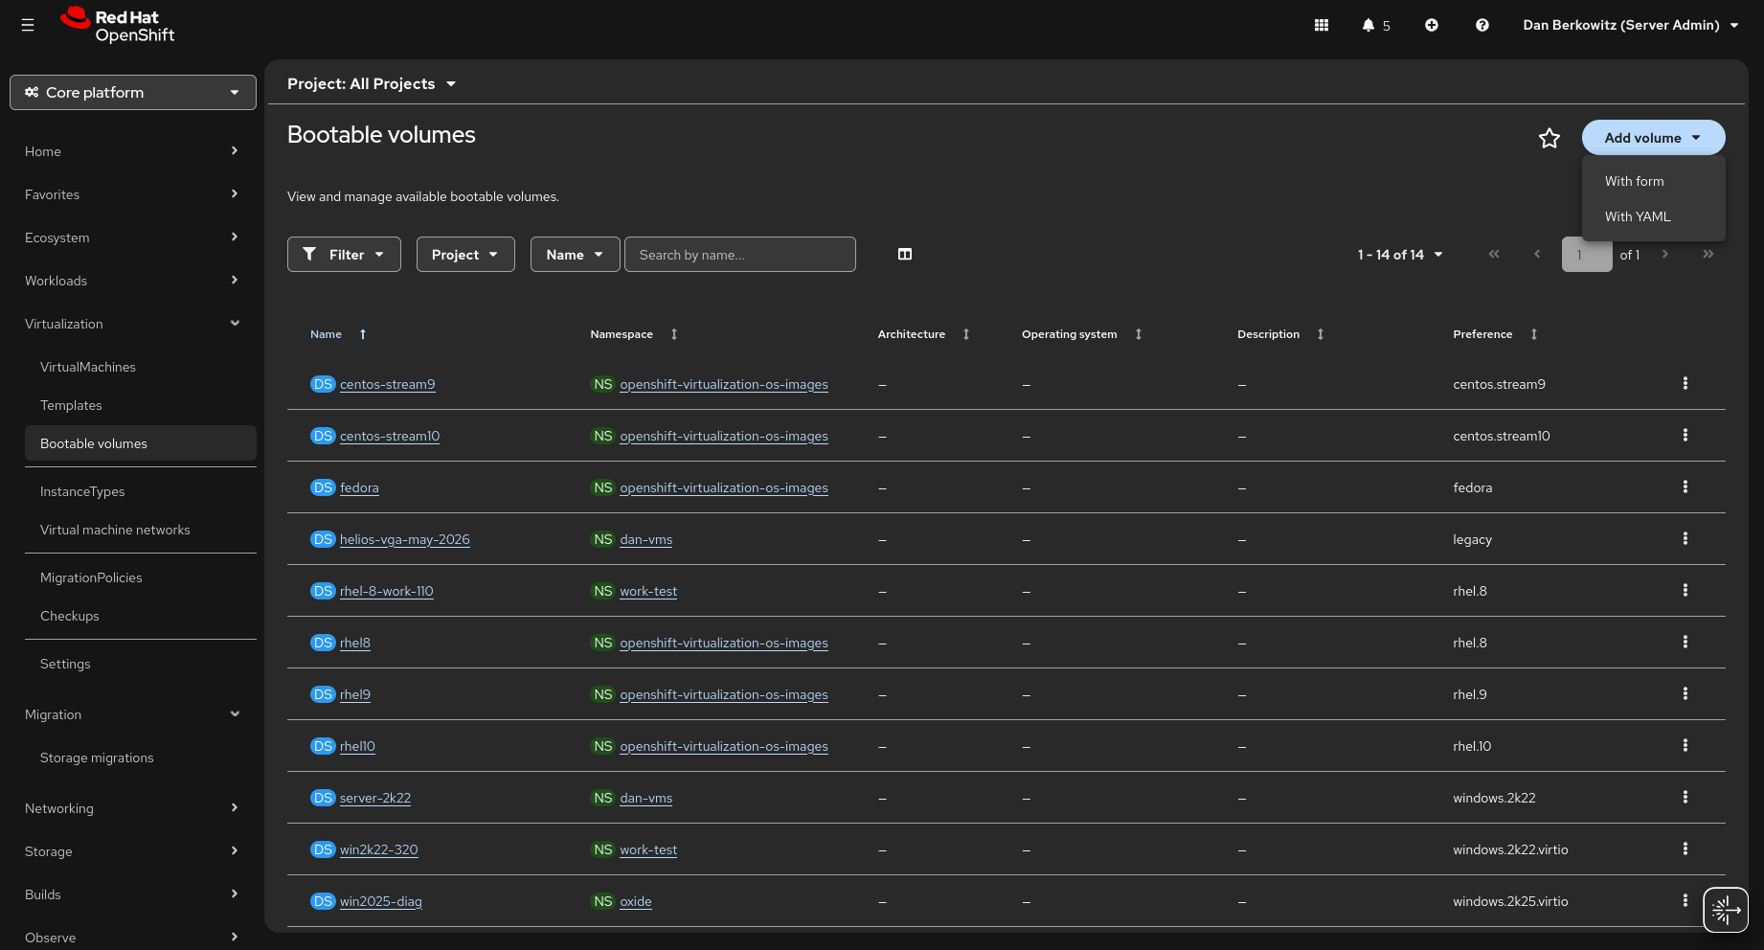
Task: Open kebab menu for fedora row
Action: (x=1685, y=486)
